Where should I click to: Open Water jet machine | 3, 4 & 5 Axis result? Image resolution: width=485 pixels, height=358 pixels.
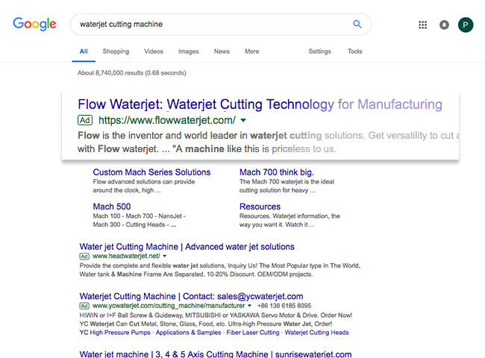(x=216, y=354)
